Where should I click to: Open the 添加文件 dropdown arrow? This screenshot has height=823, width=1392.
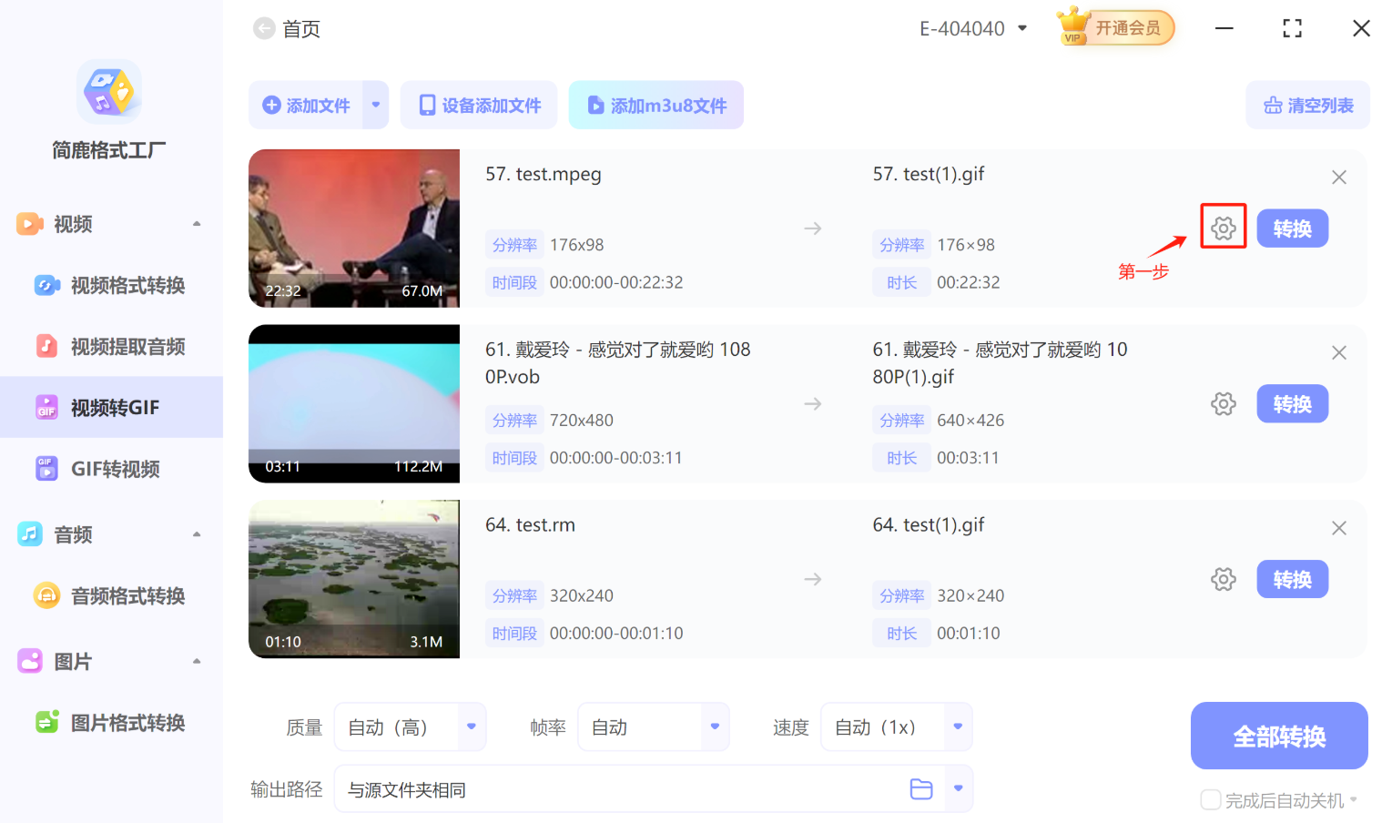click(375, 105)
